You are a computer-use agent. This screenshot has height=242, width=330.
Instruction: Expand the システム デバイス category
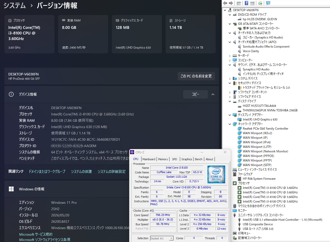tap(230, 78)
